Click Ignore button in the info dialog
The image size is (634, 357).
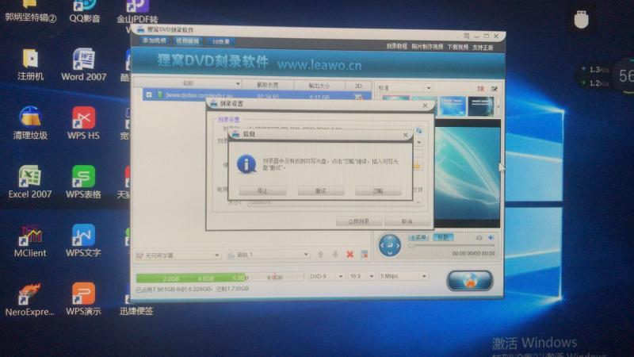378,190
